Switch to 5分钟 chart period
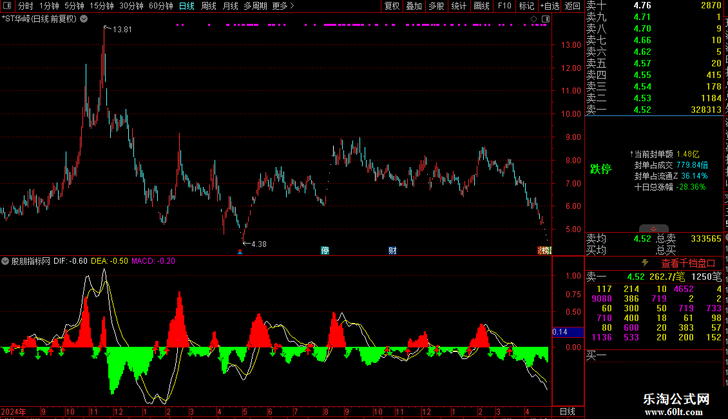Screen dimensions: 728x419 pyautogui.click(x=74, y=6)
